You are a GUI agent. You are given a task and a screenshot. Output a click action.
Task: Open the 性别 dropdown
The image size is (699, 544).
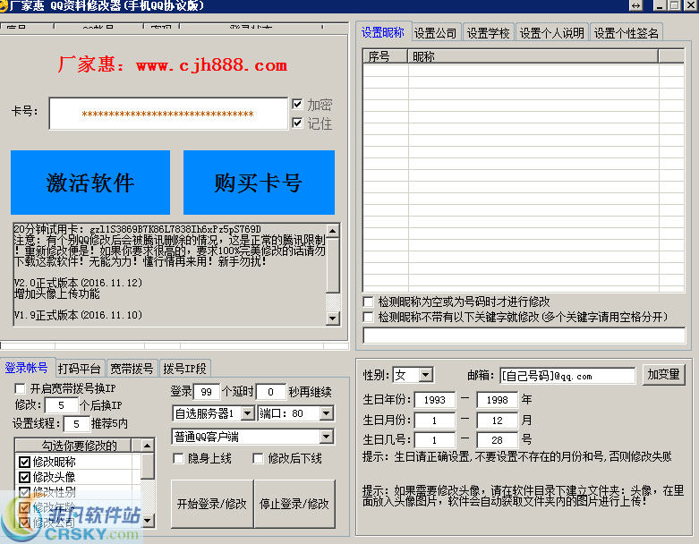point(426,375)
